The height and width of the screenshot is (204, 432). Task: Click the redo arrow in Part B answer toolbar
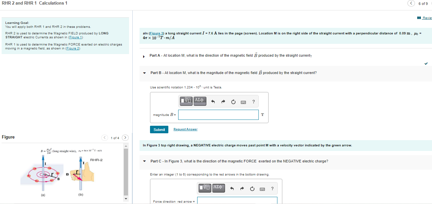tap(224, 101)
